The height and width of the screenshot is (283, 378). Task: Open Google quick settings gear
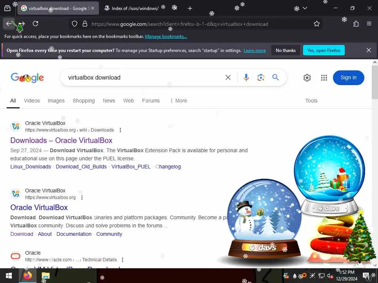tap(307, 78)
